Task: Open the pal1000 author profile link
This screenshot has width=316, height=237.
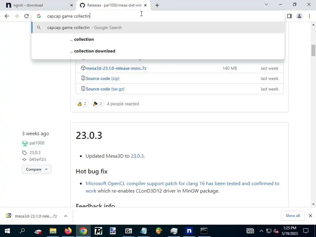Action: click(37, 143)
